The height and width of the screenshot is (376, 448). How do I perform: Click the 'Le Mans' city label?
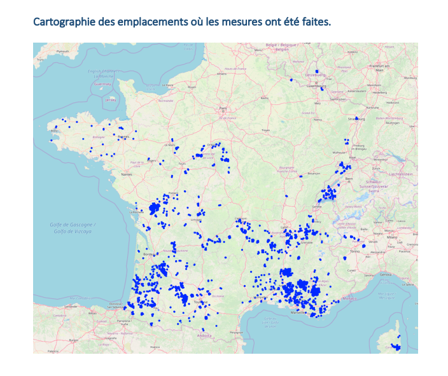point(170,145)
